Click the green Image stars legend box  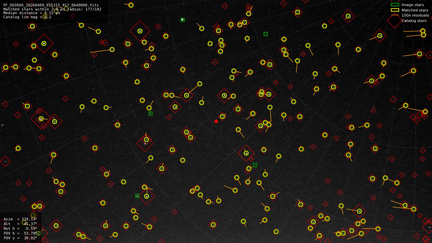(395, 5)
